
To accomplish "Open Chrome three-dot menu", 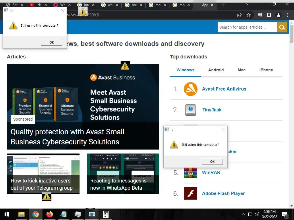I will [x=288, y=15].
